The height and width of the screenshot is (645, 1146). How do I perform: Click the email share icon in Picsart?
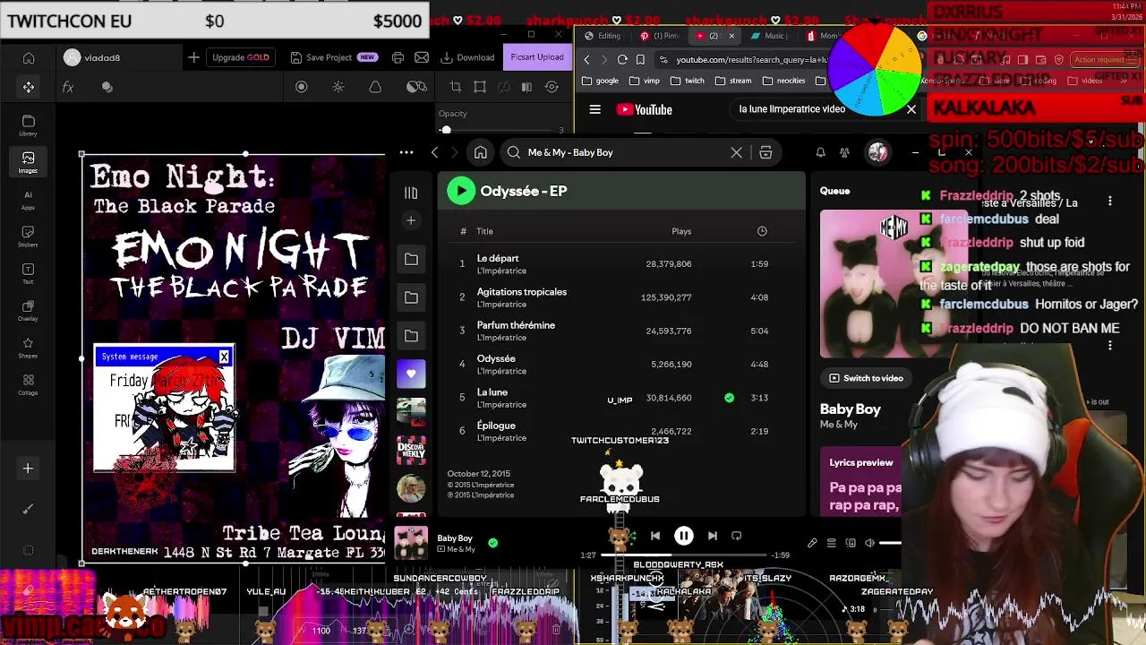pos(422,57)
